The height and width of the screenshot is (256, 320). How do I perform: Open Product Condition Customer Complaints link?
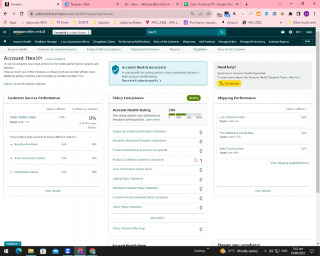[138, 159]
